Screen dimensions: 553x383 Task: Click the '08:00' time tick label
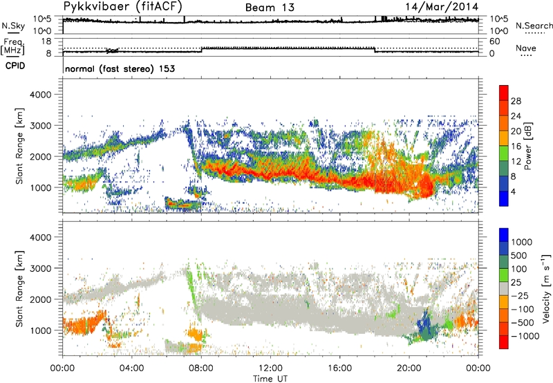pos(201,368)
